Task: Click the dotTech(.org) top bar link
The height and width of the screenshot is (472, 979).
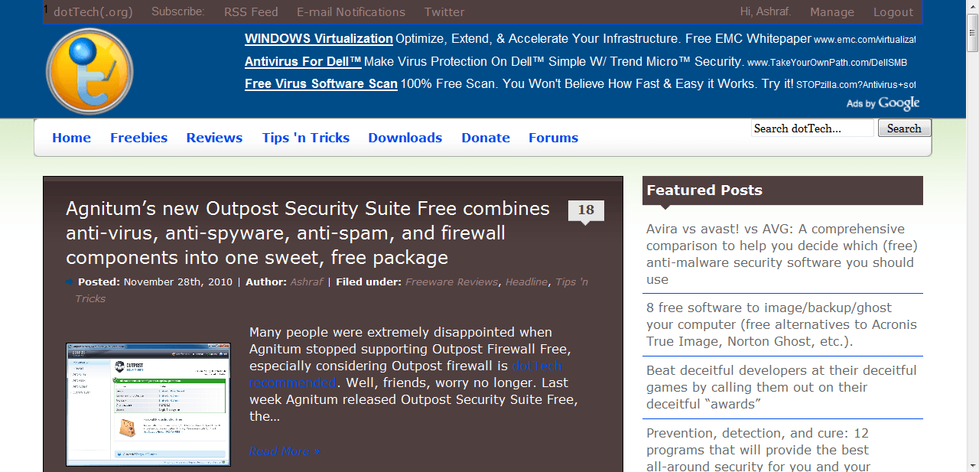Action: pos(93,11)
